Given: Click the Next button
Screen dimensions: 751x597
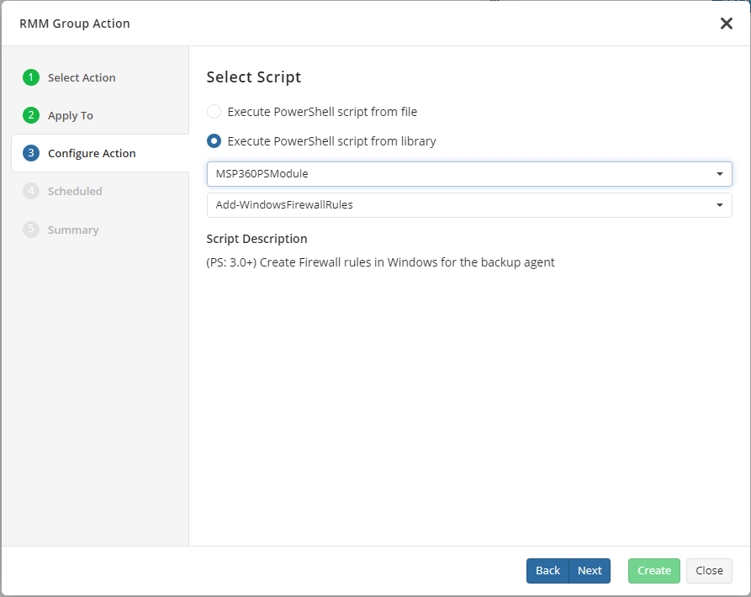Looking at the screenshot, I should tap(590, 571).
